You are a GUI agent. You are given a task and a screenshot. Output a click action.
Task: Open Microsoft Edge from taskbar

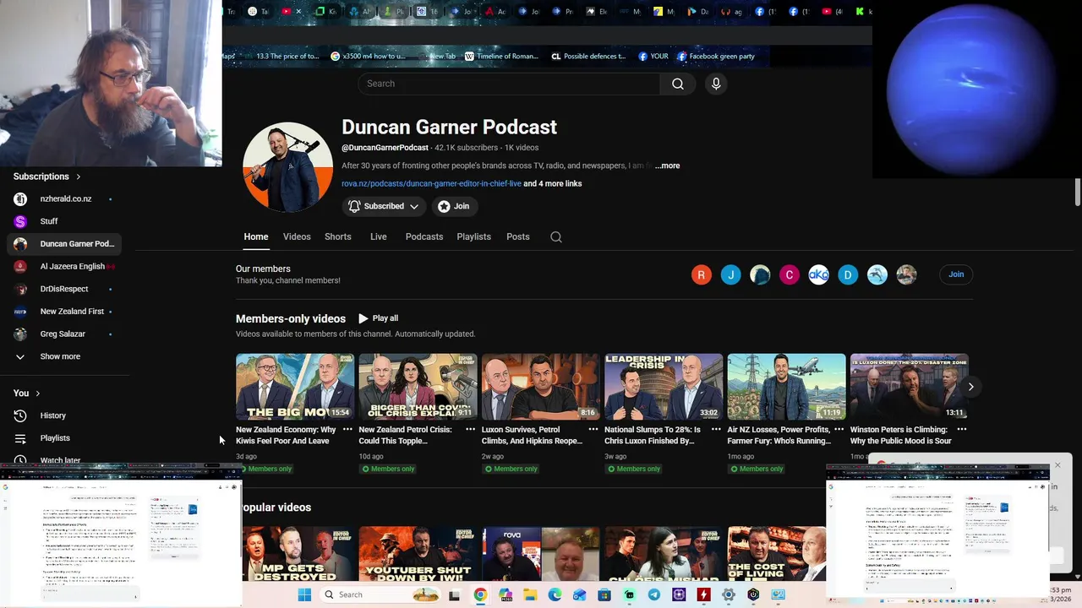[555, 594]
